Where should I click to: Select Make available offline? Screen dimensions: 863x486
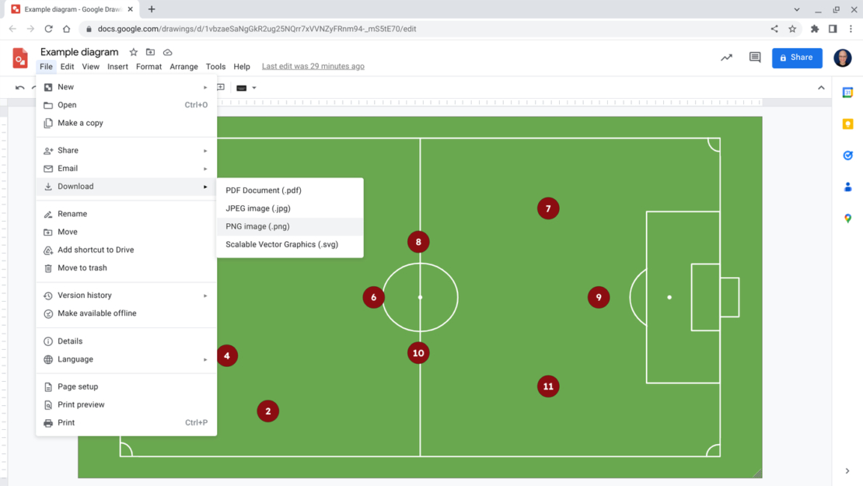(96, 313)
